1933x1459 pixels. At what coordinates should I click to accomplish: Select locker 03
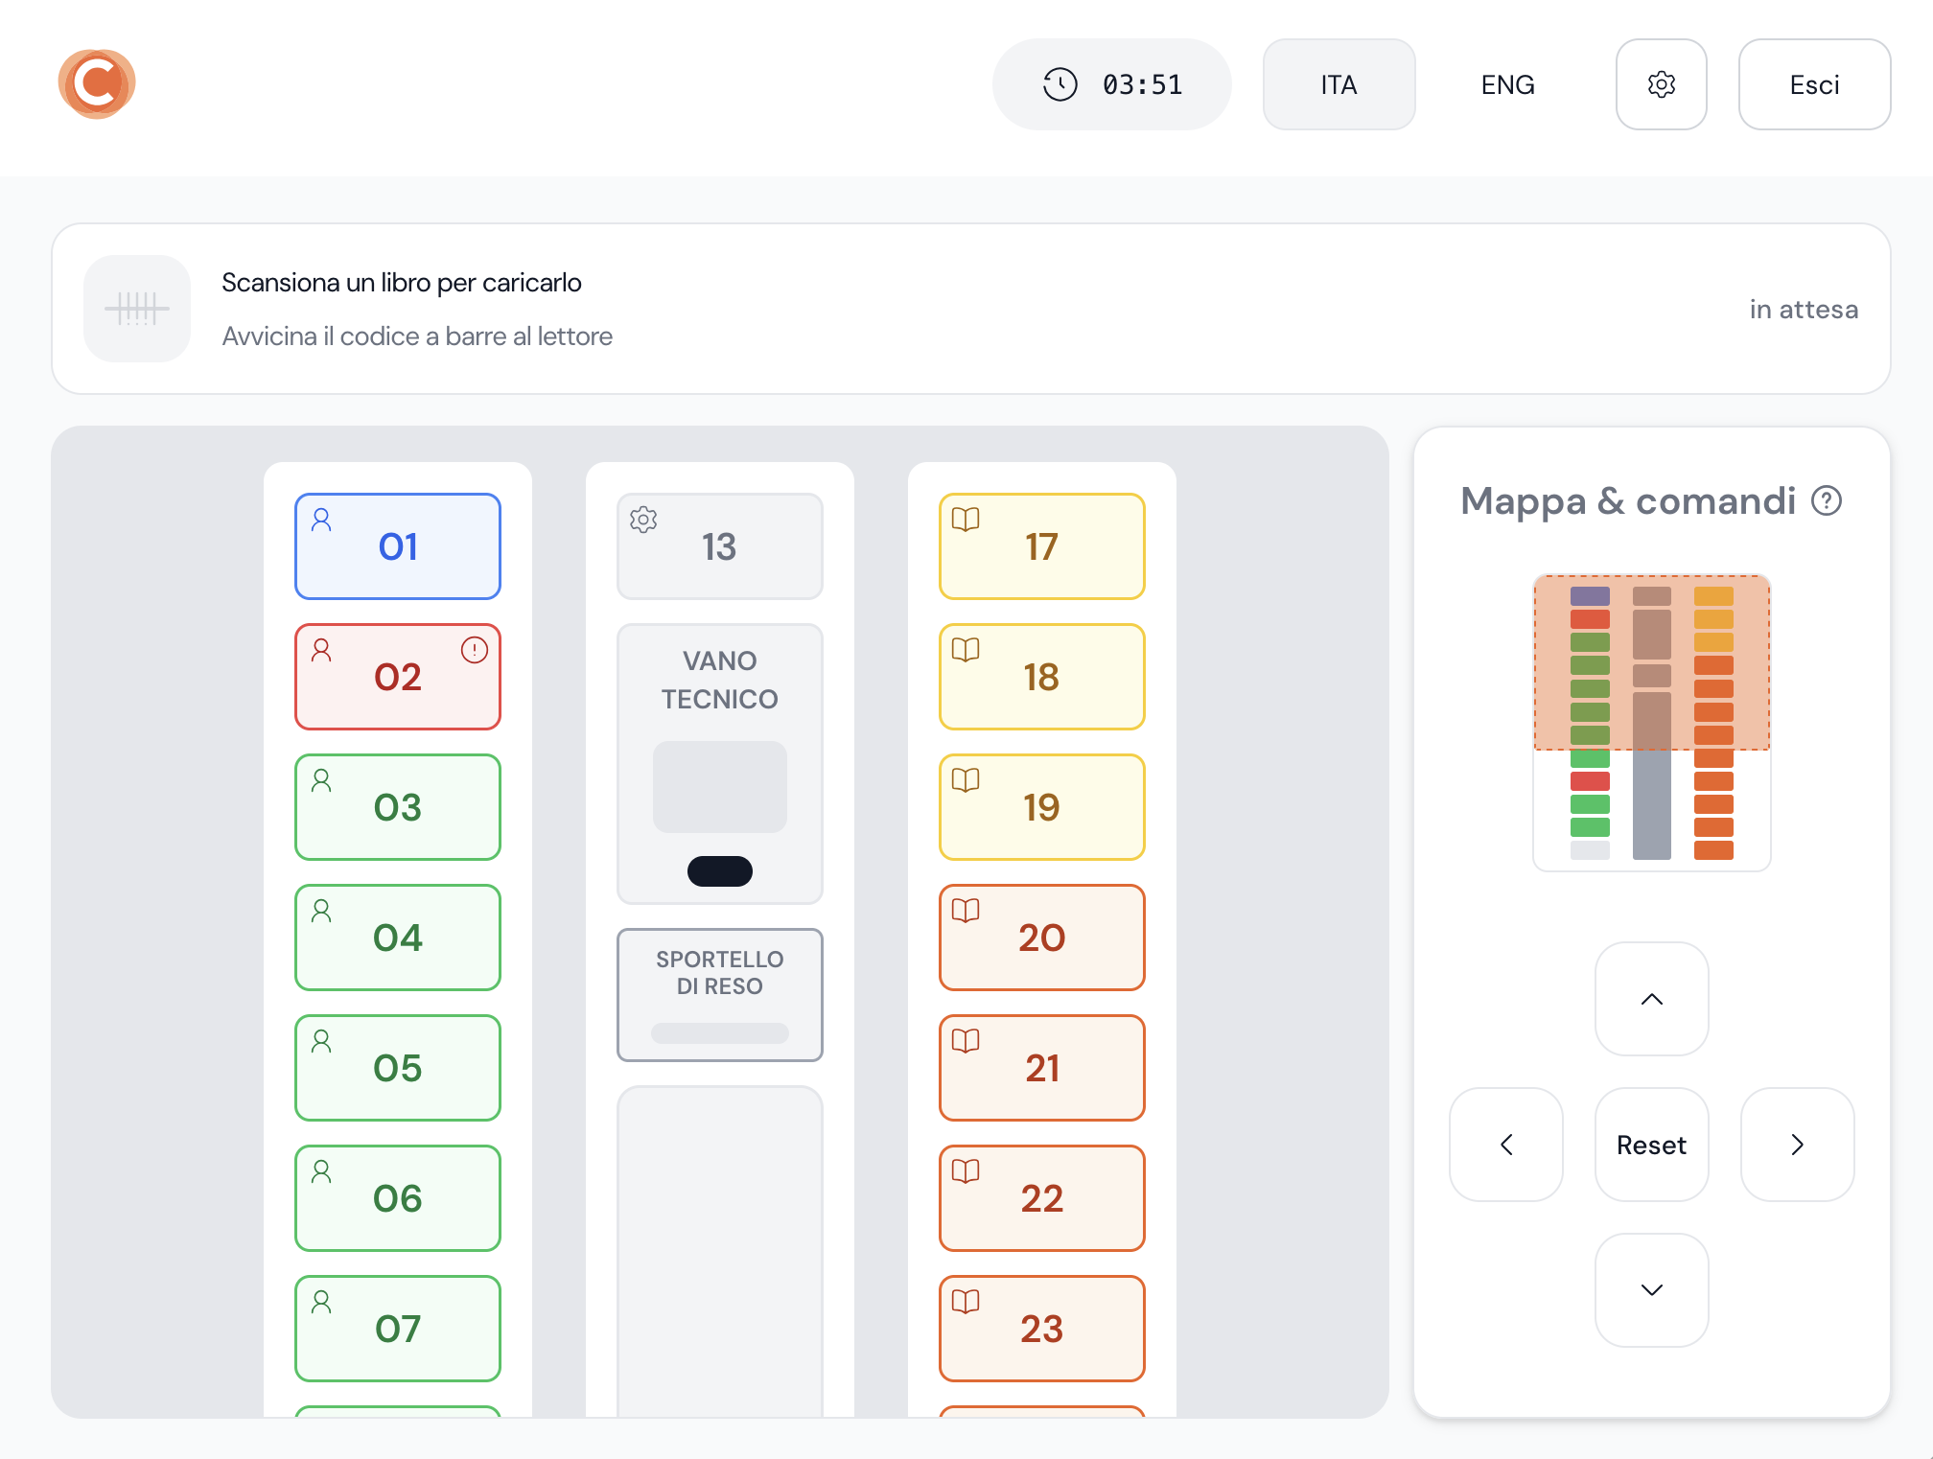[398, 807]
